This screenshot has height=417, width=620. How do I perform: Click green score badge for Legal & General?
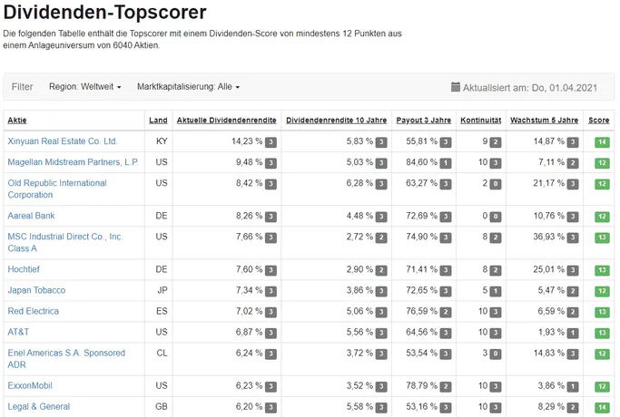(x=602, y=407)
